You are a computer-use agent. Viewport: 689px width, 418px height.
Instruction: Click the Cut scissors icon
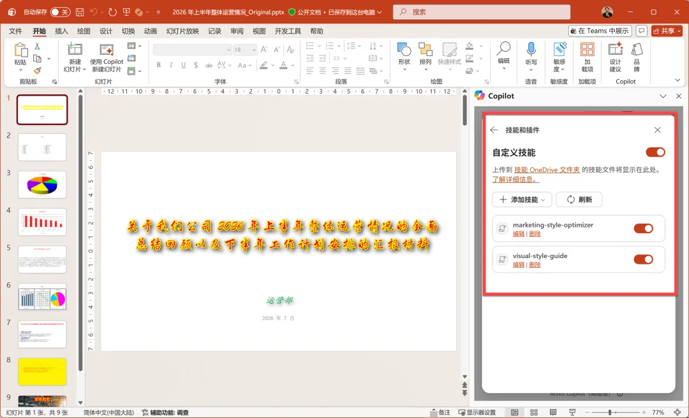pyautogui.click(x=38, y=47)
